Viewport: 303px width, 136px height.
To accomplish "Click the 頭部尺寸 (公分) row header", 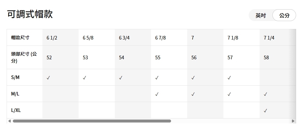I will tap(24, 57).
